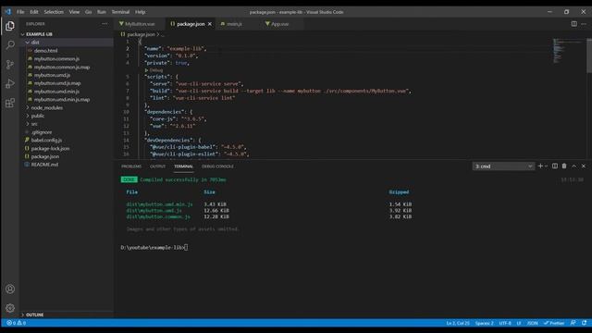The height and width of the screenshot is (333, 592).
Task: Open mybutton.common.js.map file
Action: tap(62, 68)
